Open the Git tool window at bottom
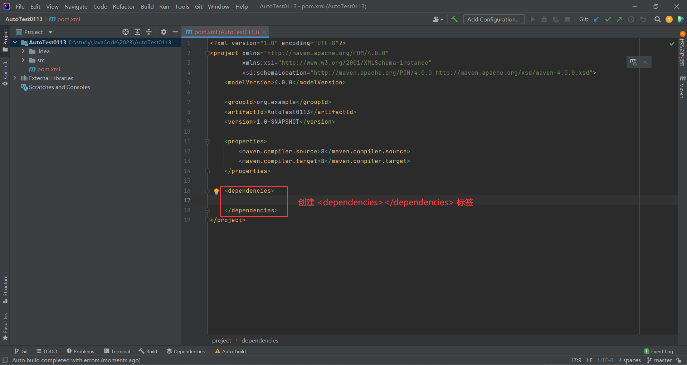Image resolution: width=687 pixels, height=365 pixels. point(21,351)
